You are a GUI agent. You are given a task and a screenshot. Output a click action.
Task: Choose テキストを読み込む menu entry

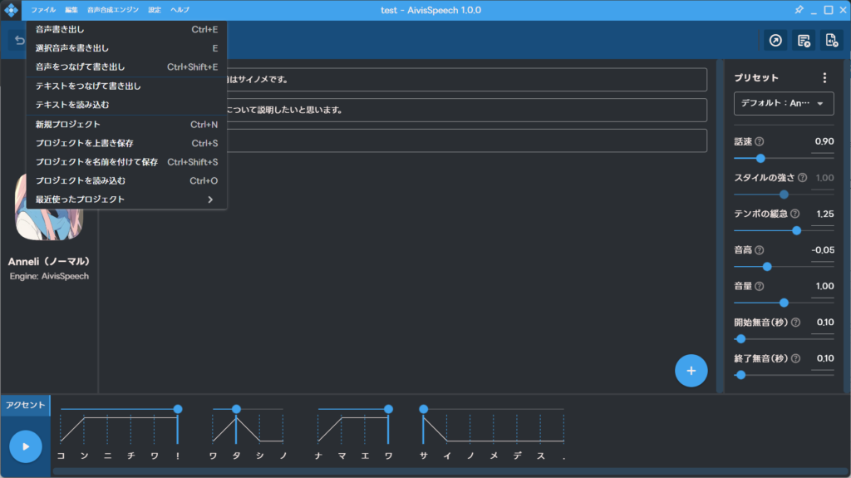tap(126, 104)
